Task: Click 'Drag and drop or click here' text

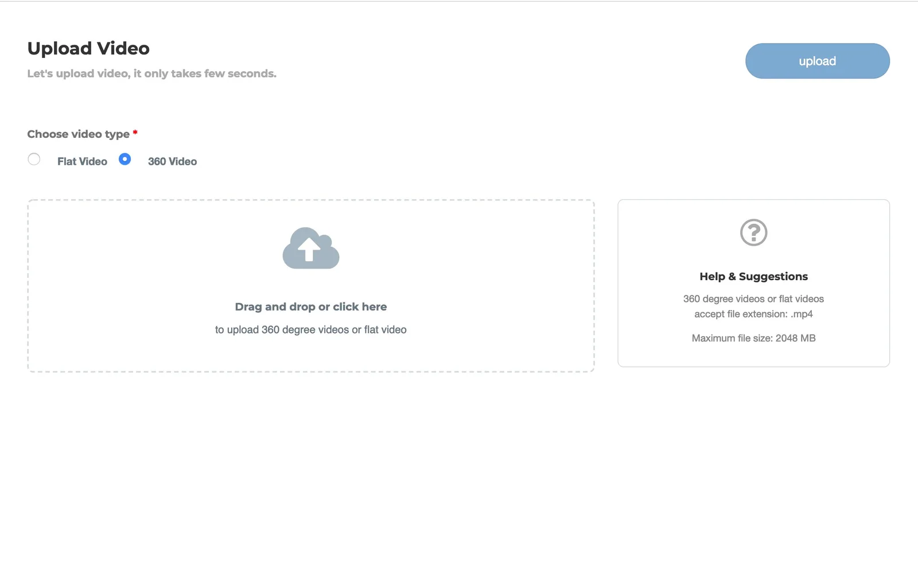Action: point(311,307)
